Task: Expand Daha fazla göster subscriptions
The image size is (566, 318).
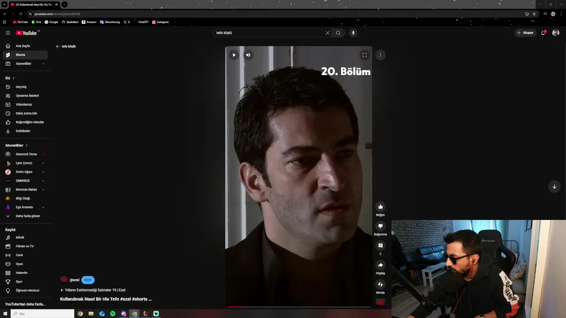Action: 25,216
